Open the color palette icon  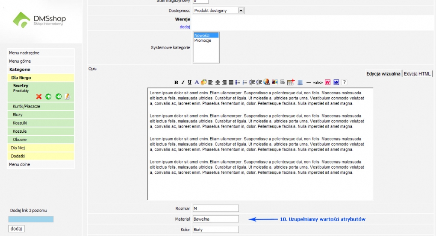(x=203, y=82)
